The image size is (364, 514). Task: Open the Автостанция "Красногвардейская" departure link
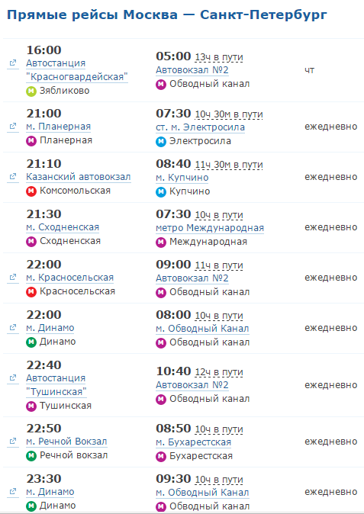(77, 70)
